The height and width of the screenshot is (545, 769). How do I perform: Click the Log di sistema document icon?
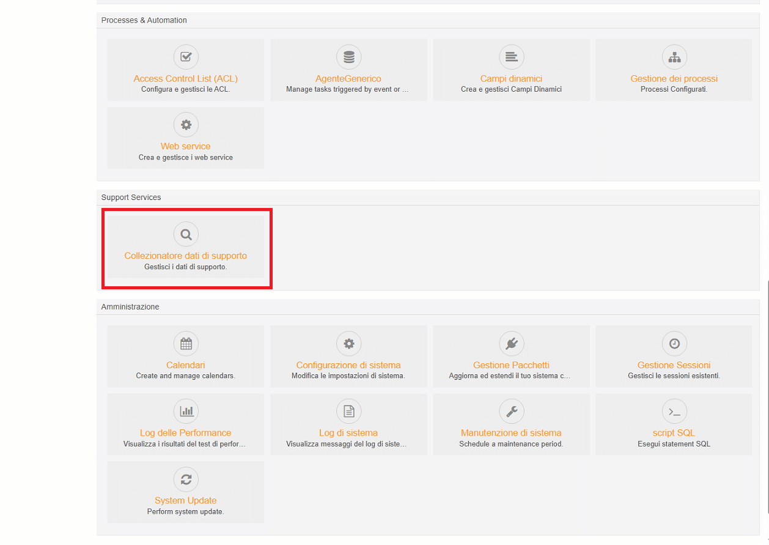coord(348,412)
